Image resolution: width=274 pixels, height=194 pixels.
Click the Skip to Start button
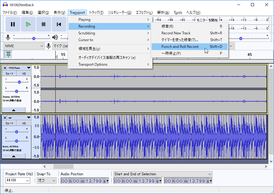59,24
